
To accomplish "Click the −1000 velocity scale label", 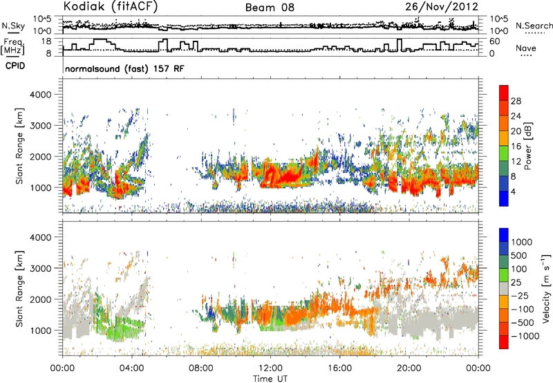I will [525, 336].
